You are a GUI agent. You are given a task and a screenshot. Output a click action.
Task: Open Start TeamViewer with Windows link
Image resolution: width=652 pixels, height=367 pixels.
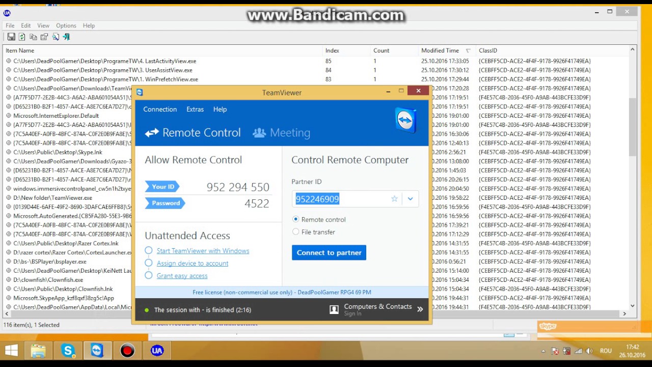pos(203,251)
